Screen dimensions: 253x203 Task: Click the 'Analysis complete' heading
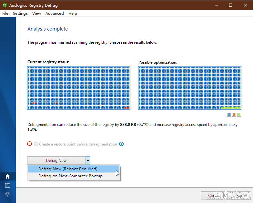pyautogui.click(x=48, y=29)
